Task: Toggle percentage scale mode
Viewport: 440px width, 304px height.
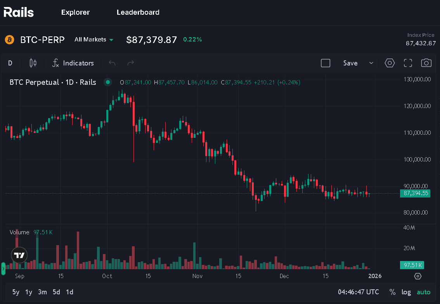Action: [x=392, y=292]
